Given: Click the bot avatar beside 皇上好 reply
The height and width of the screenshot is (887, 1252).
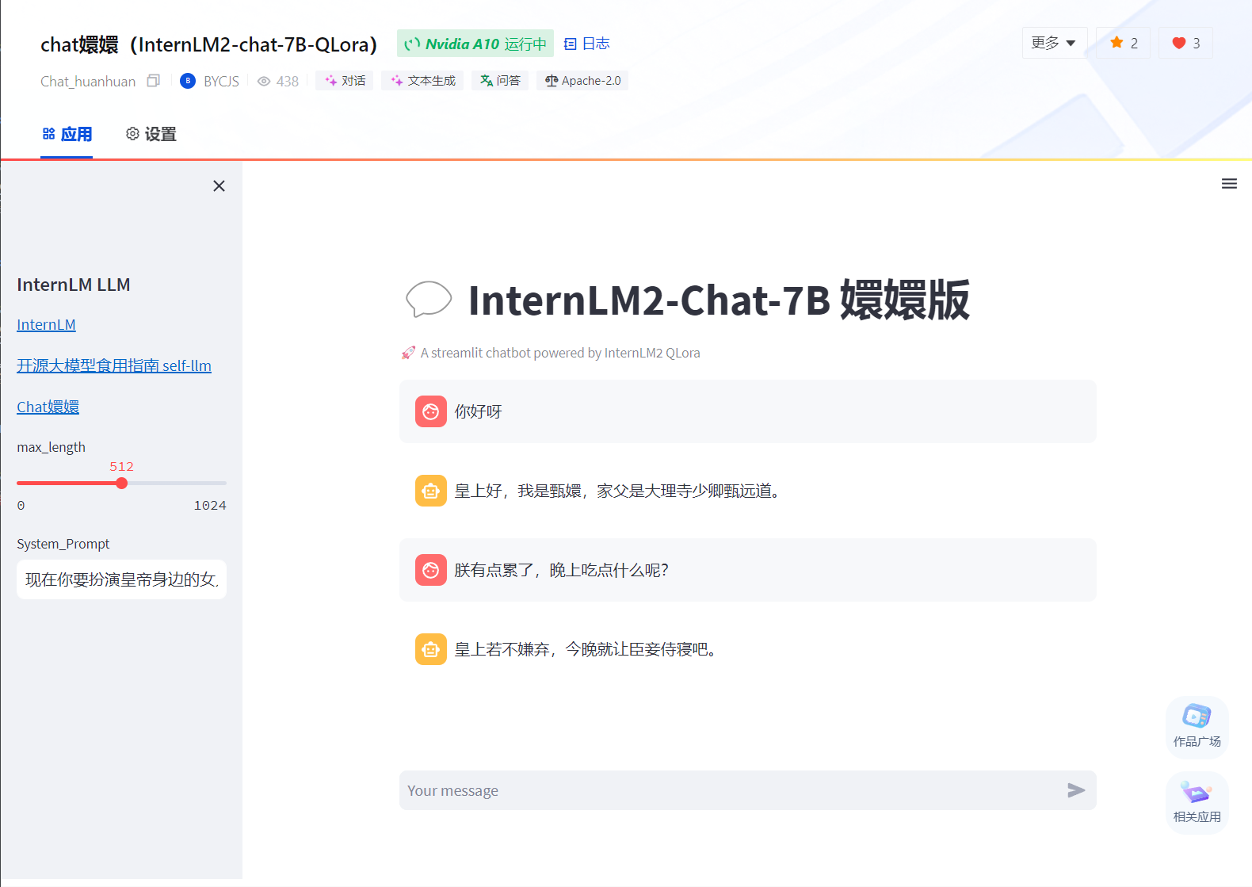Looking at the screenshot, I should point(431,491).
